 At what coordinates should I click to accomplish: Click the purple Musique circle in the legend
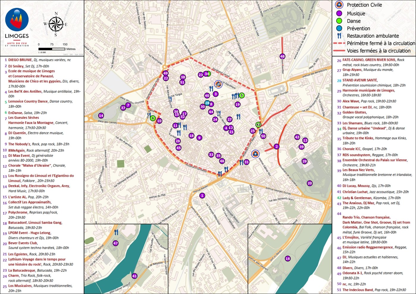[339, 13]
